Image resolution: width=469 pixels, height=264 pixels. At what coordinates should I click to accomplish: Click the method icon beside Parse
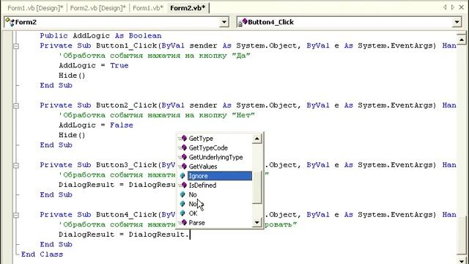coord(183,222)
